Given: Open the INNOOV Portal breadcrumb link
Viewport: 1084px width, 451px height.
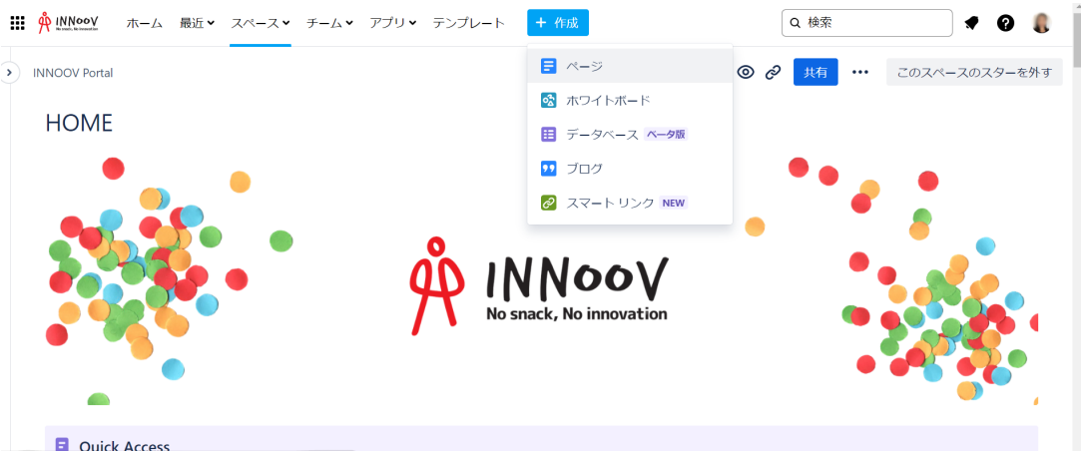Looking at the screenshot, I should point(73,73).
